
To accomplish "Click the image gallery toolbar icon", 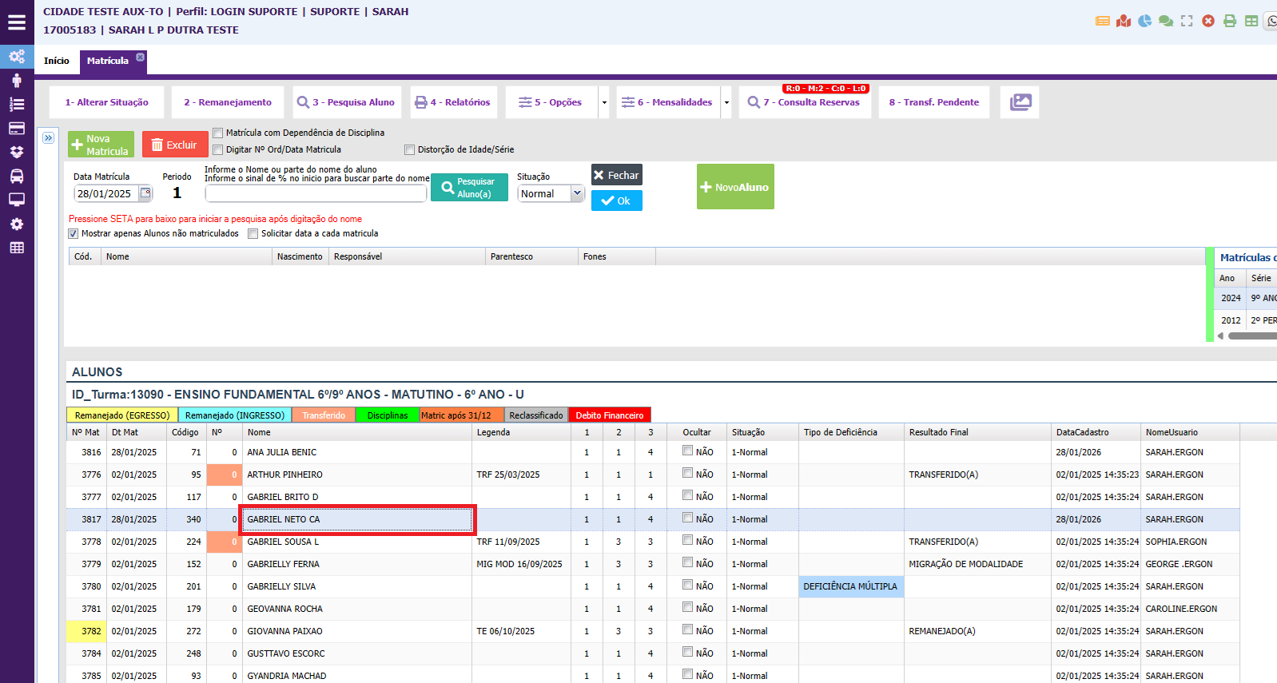I will [1020, 102].
